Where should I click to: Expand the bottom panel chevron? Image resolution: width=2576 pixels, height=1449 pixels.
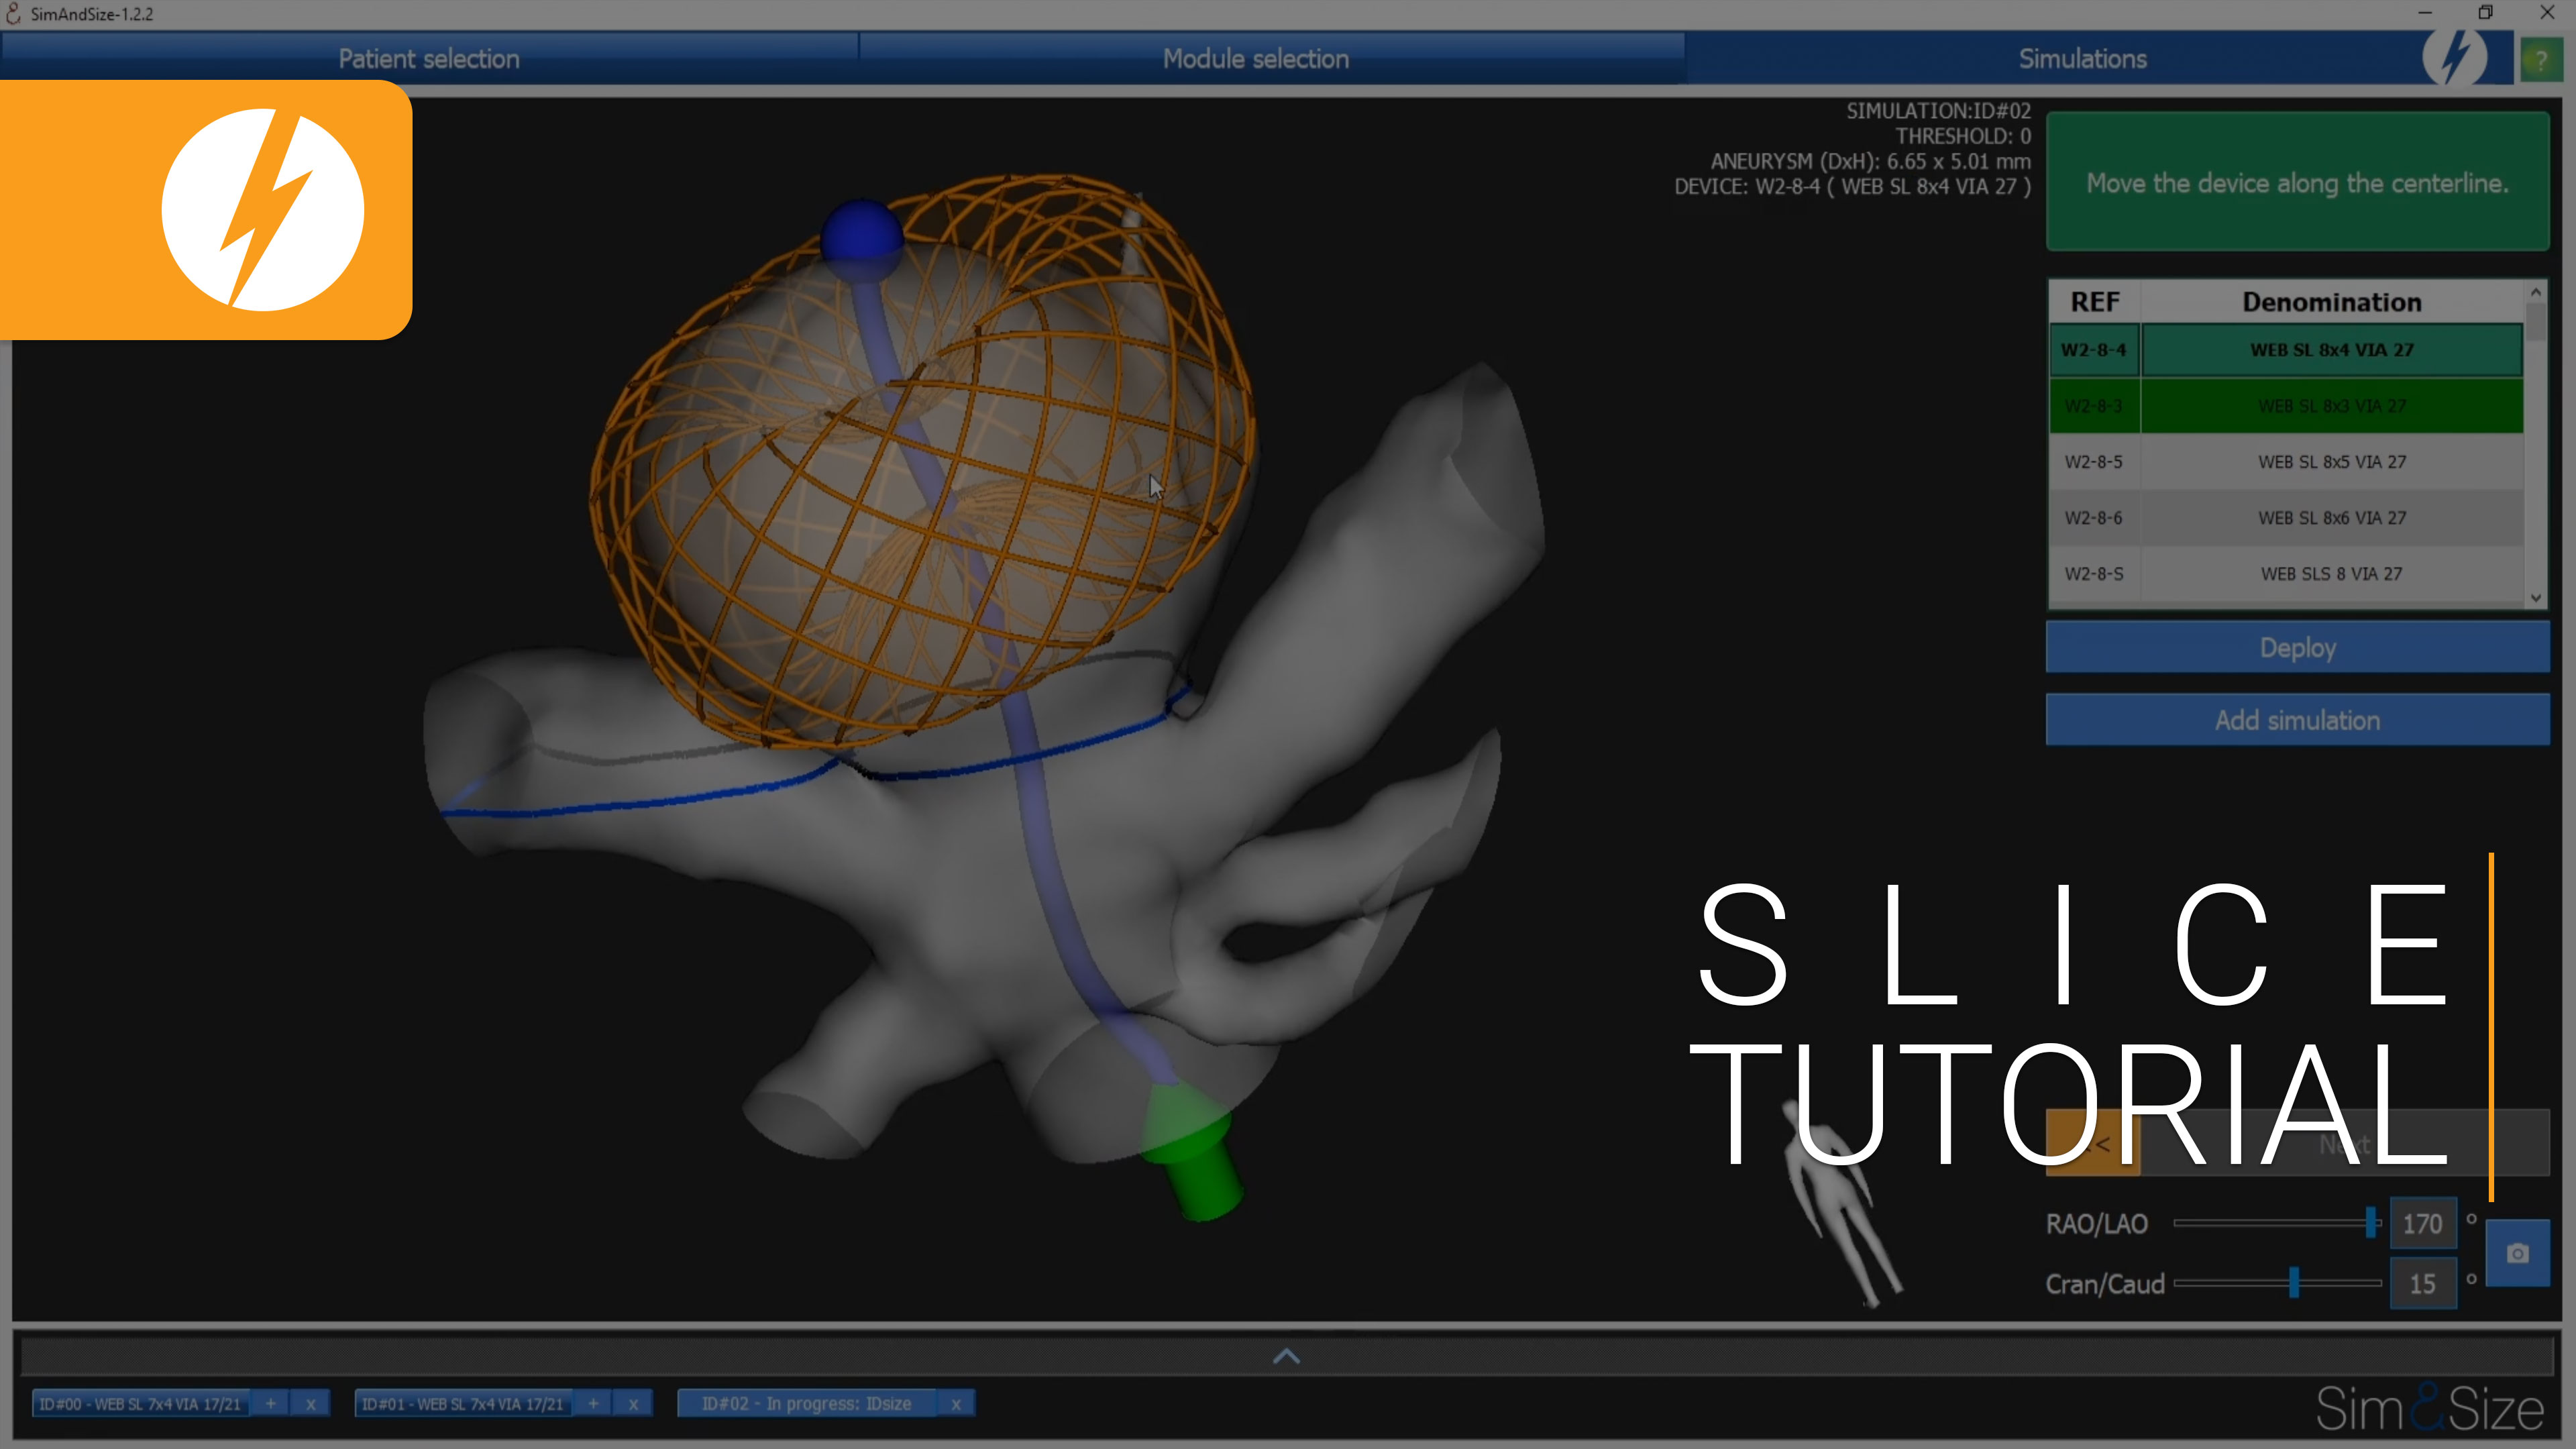tap(1286, 1357)
